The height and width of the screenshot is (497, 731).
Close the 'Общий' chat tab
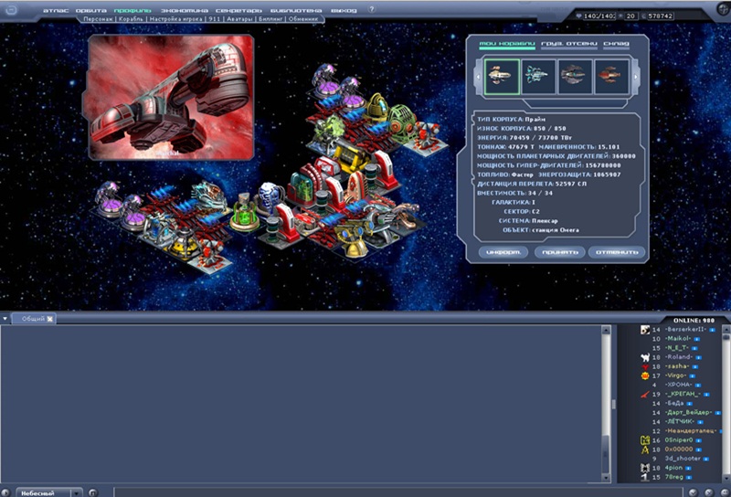point(50,319)
